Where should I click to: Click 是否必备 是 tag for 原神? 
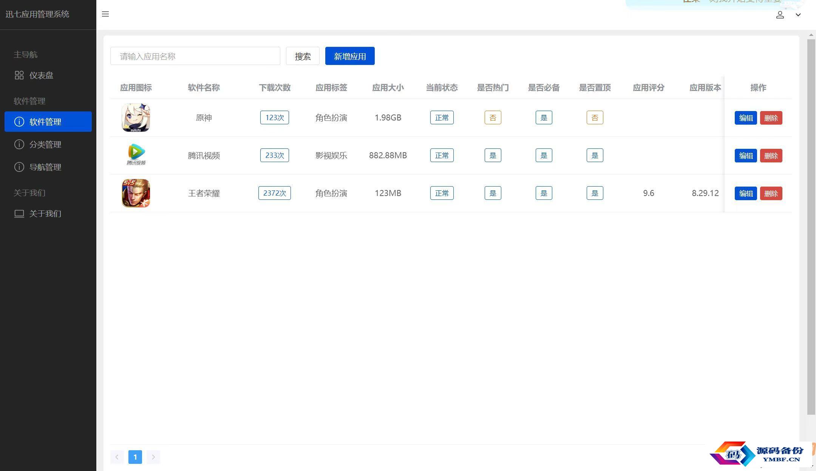(x=544, y=117)
